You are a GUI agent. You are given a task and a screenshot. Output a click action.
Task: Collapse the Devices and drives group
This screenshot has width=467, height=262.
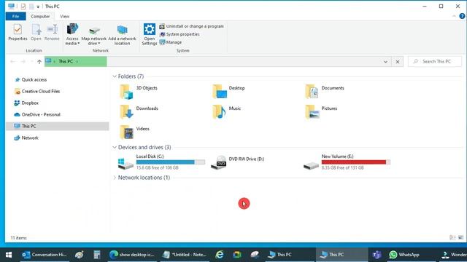coord(115,147)
